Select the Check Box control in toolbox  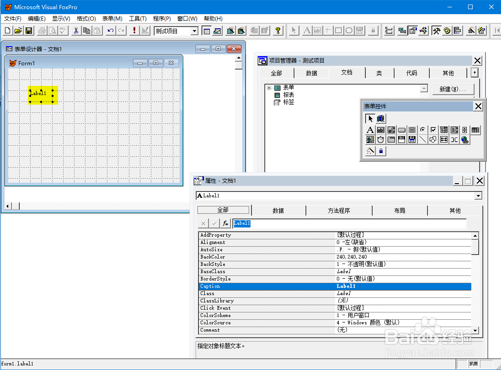[x=433, y=130]
